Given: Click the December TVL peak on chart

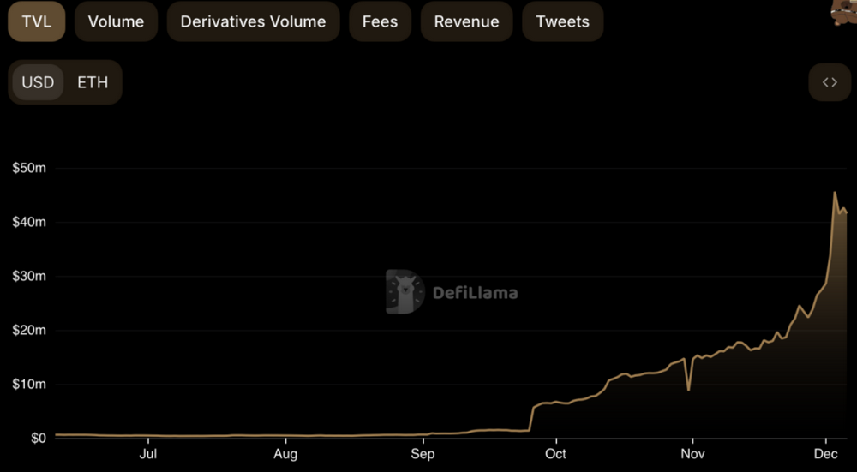Looking at the screenshot, I should coord(835,193).
